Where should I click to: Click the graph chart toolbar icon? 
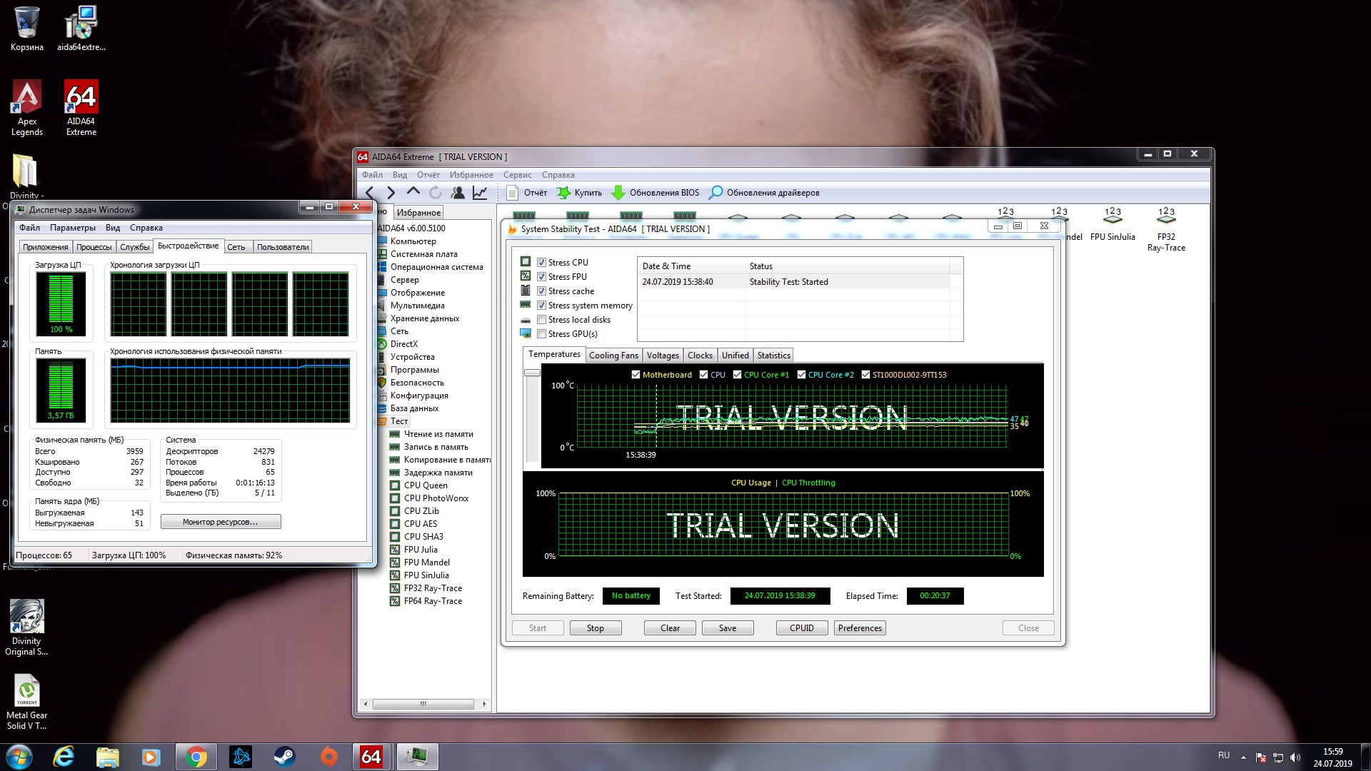[480, 193]
